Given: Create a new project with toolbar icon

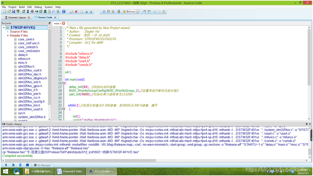Looking at the screenshot, I should tap(5, 12).
